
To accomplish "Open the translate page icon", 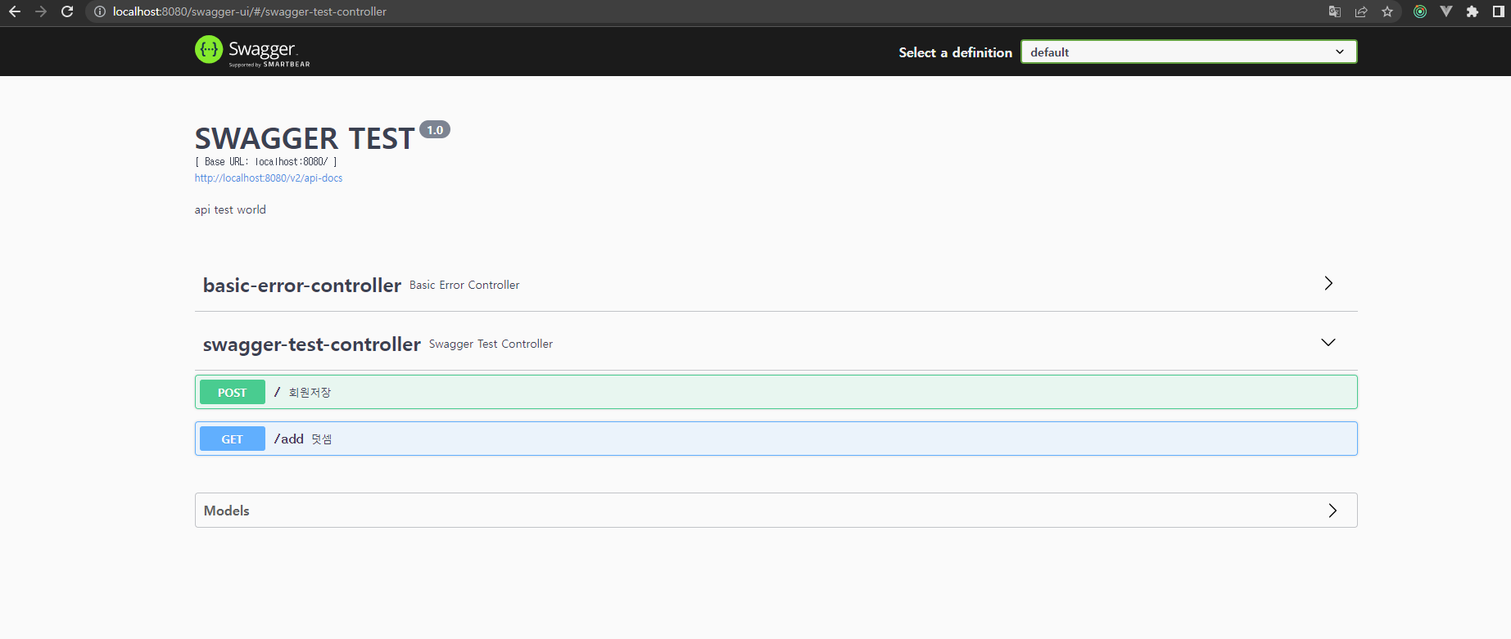I will [1335, 11].
